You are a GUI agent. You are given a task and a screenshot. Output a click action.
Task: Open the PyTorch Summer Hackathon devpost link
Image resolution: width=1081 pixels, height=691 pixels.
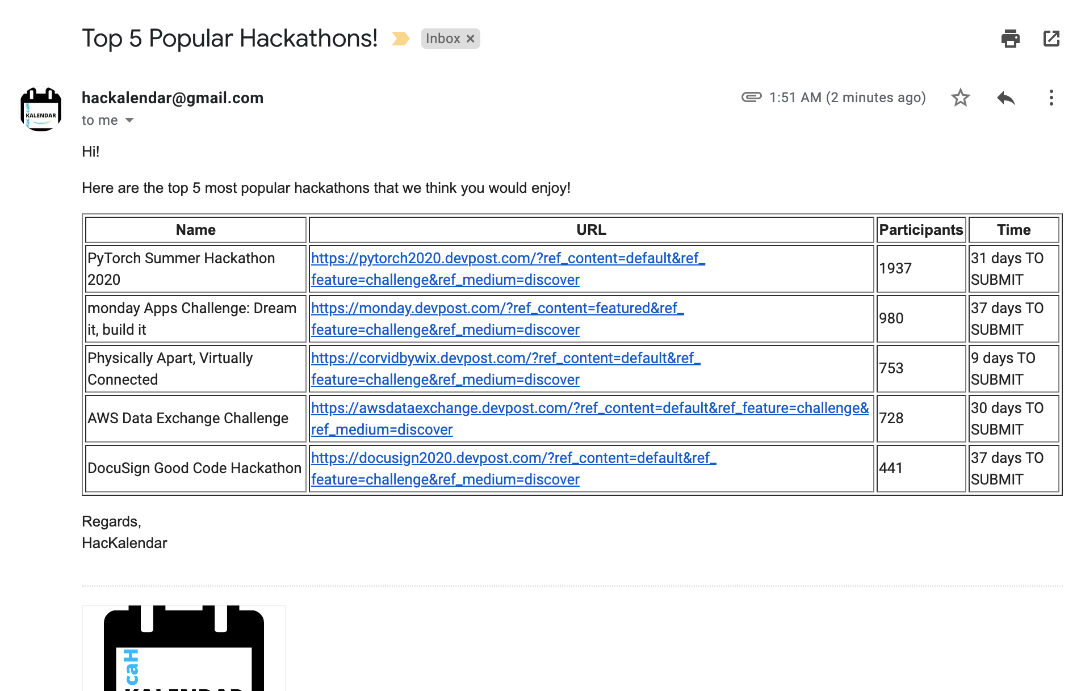pyautogui.click(x=508, y=269)
